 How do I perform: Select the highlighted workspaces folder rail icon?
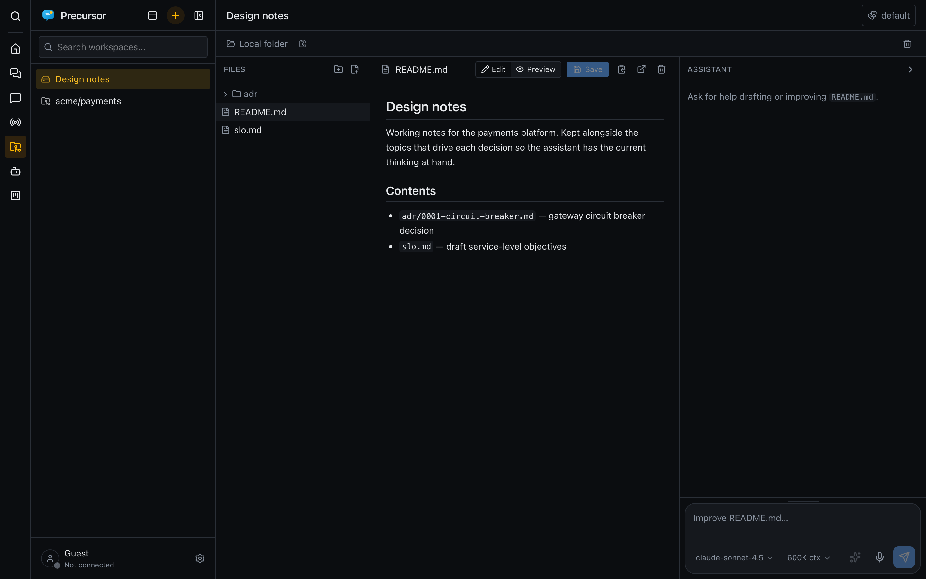coord(15,147)
